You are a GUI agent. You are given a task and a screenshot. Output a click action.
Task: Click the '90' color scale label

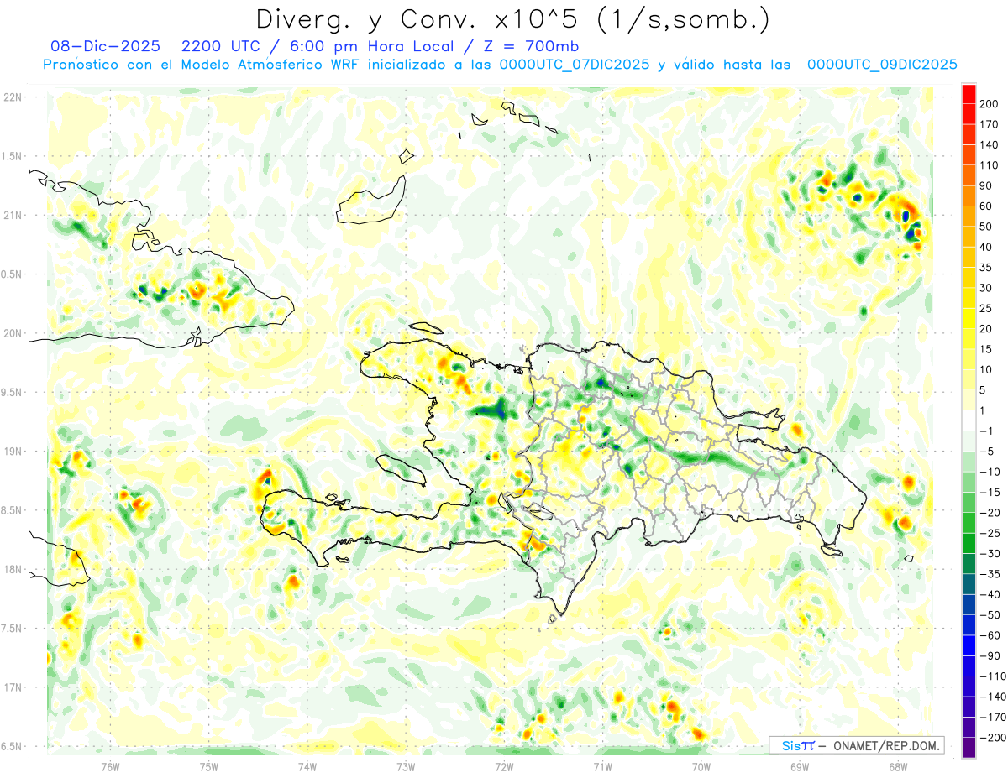[x=986, y=185]
